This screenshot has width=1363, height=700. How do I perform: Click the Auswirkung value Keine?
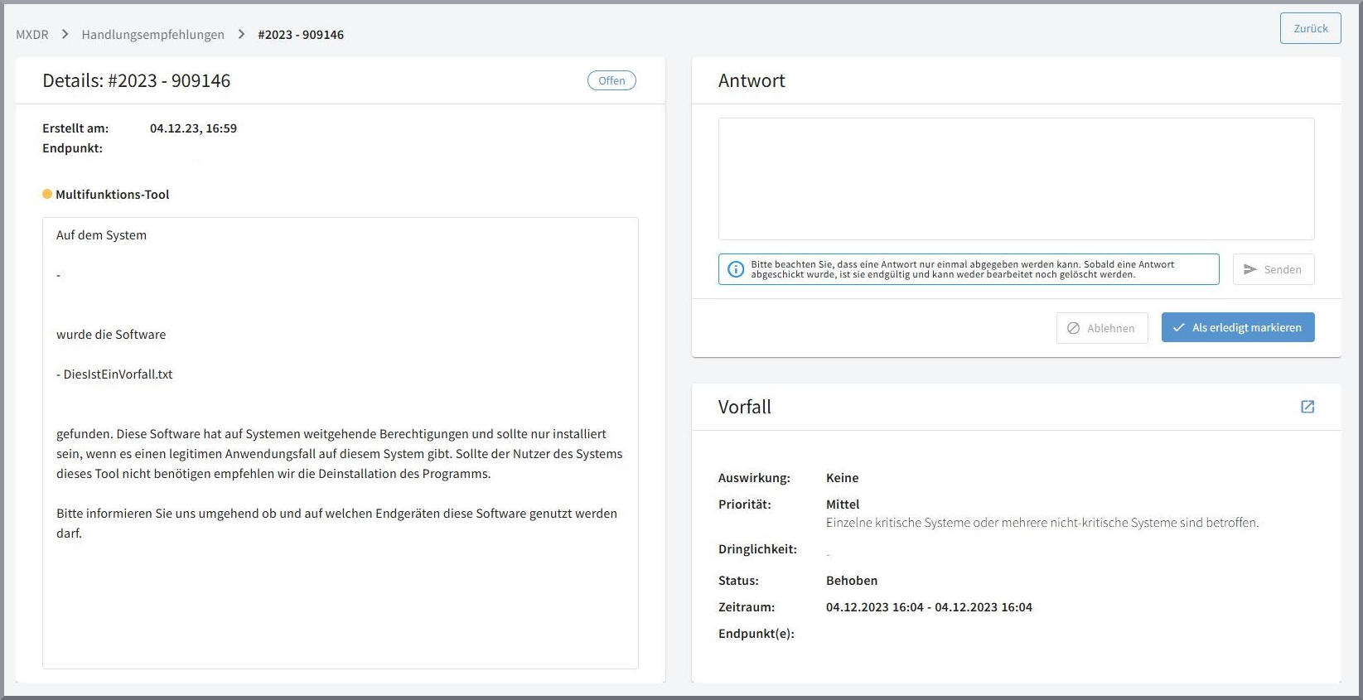pyautogui.click(x=842, y=477)
